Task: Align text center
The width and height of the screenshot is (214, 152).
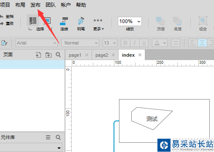Action: point(202,43)
